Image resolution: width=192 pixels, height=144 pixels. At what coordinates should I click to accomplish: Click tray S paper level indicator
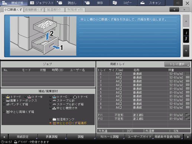click(x=188, y=73)
